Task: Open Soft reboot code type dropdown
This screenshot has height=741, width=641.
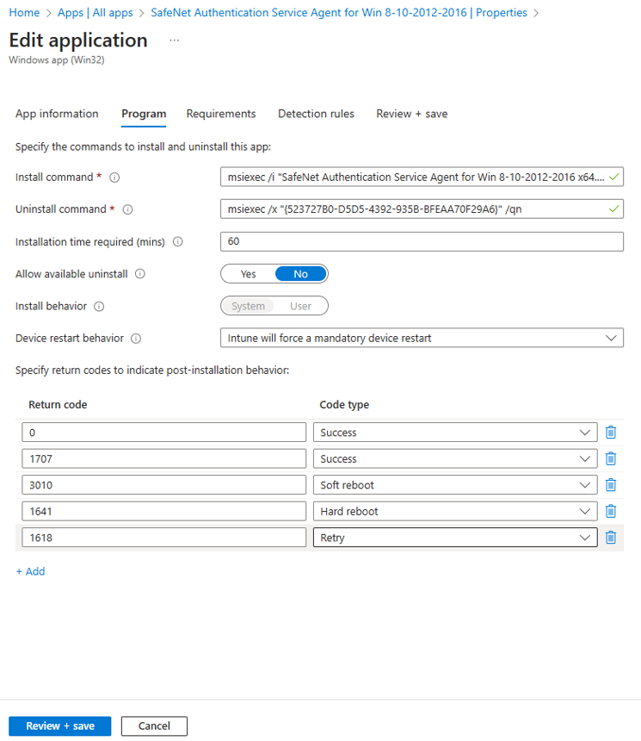Action: pos(455,485)
